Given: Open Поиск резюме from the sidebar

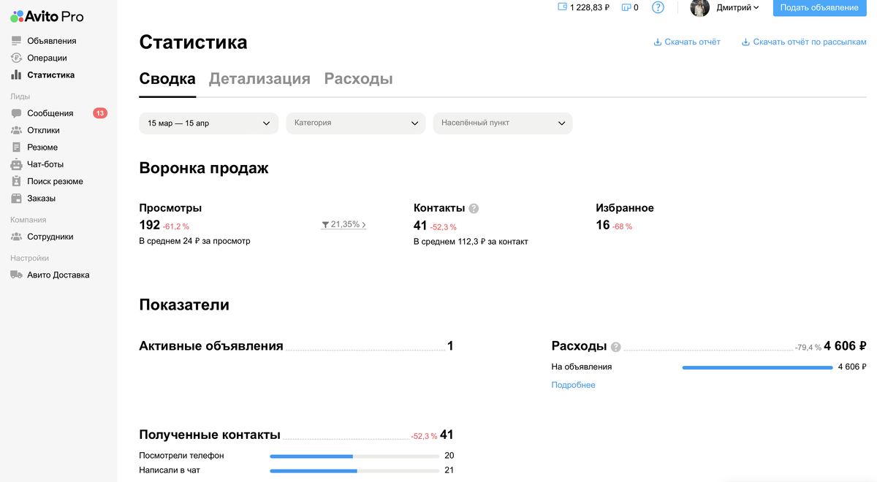Looking at the screenshot, I should 53,180.
